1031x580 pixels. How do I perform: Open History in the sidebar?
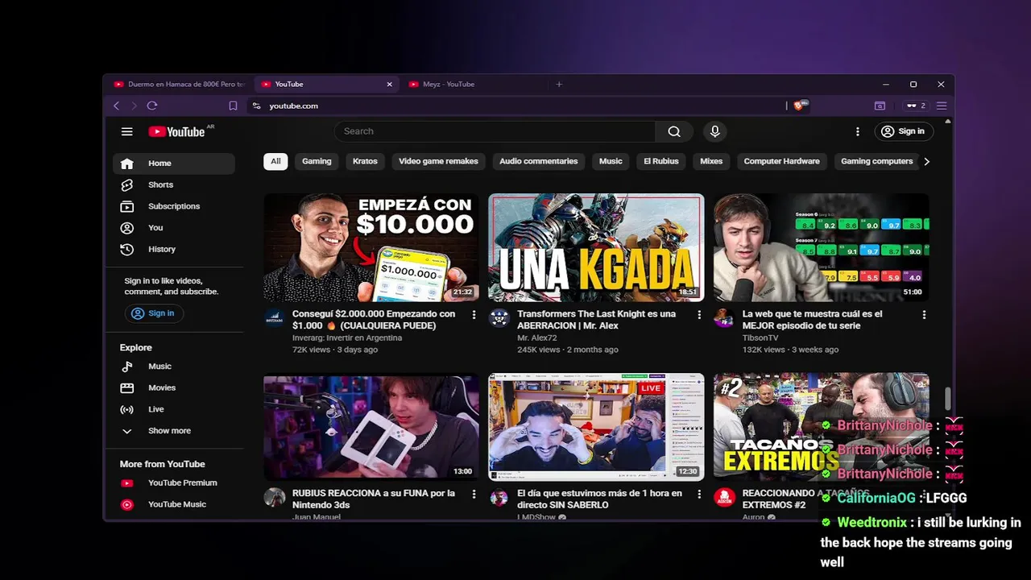pyautogui.click(x=174, y=250)
